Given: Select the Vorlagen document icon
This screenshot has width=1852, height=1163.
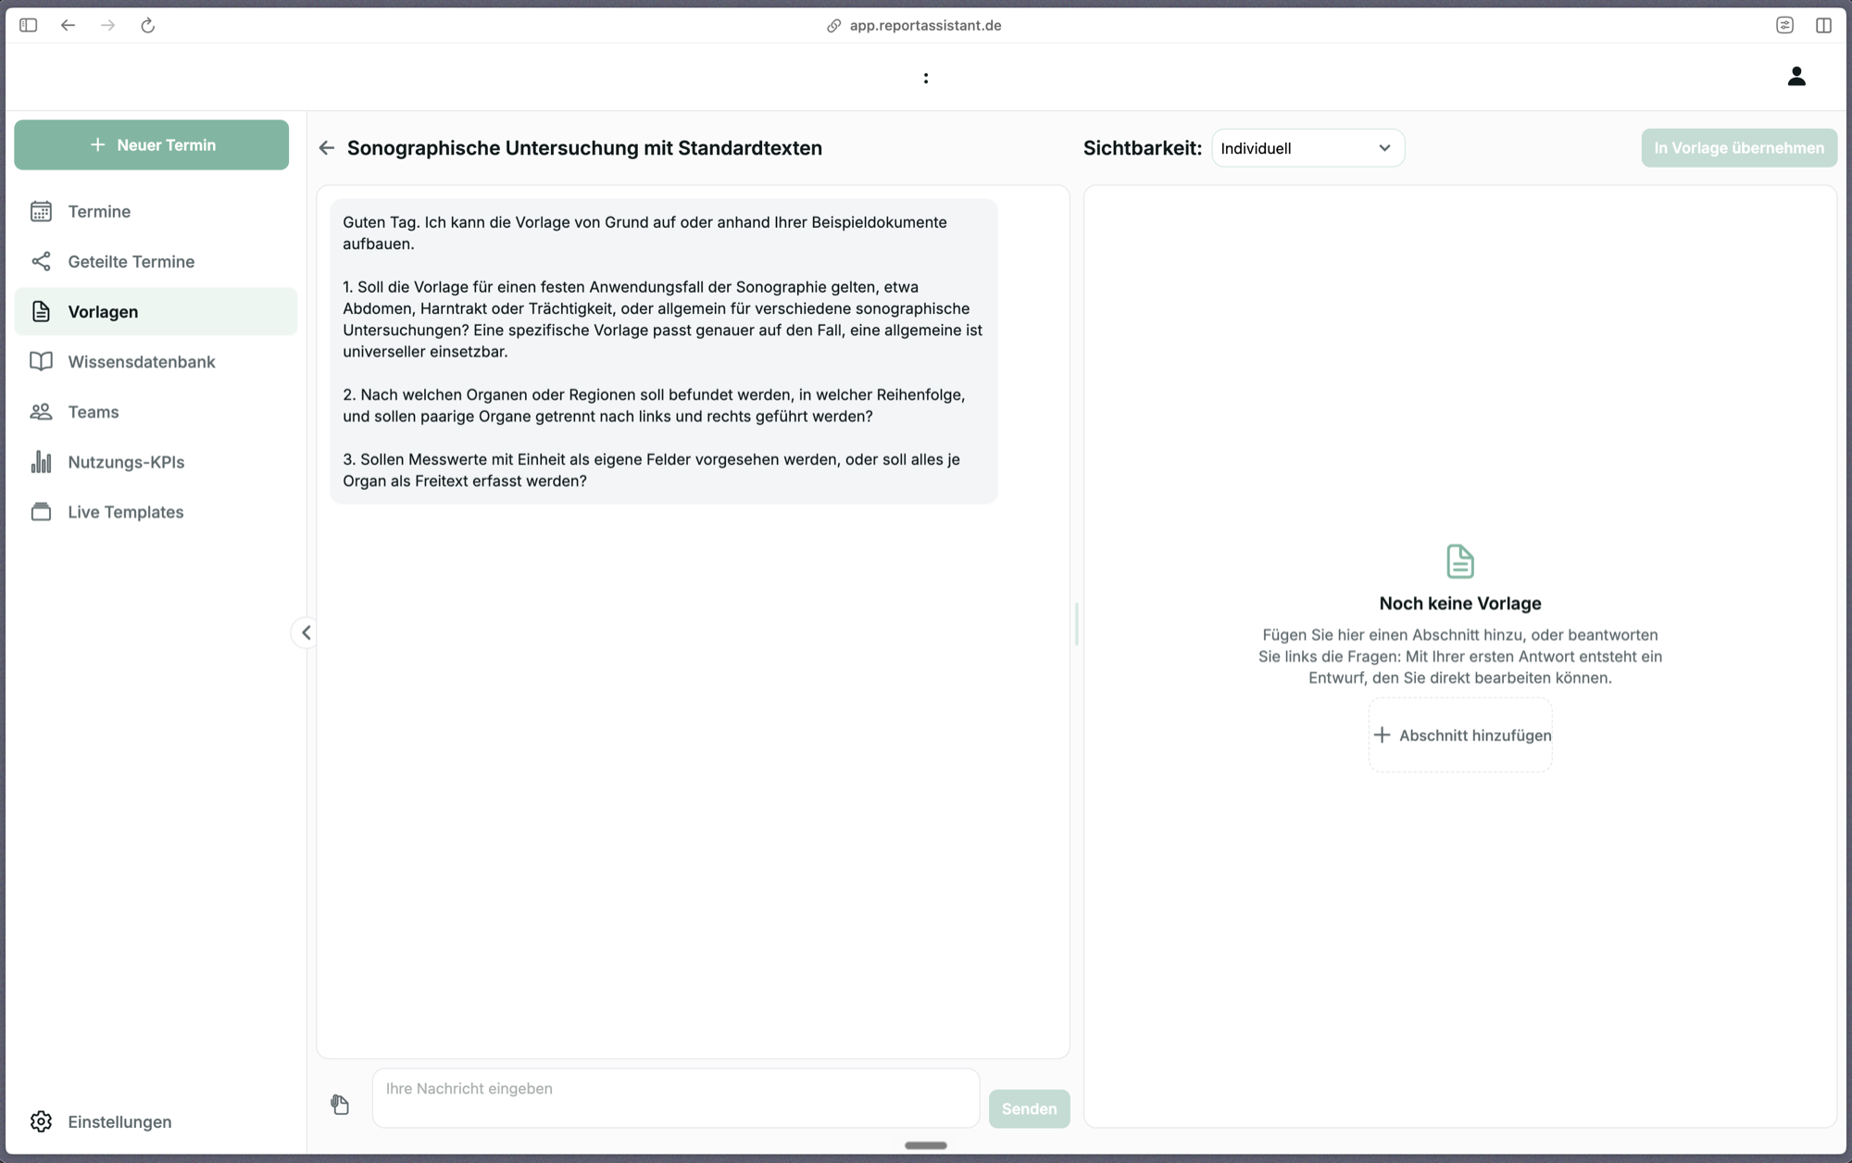Looking at the screenshot, I should pyautogui.click(x=41, y=311).
